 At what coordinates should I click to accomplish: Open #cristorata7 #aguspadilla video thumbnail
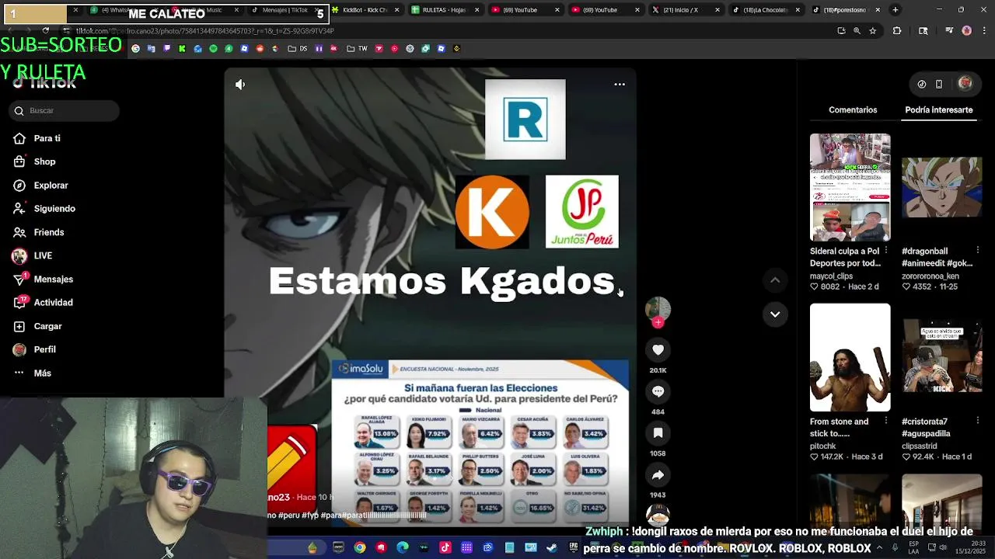point(941,357)
